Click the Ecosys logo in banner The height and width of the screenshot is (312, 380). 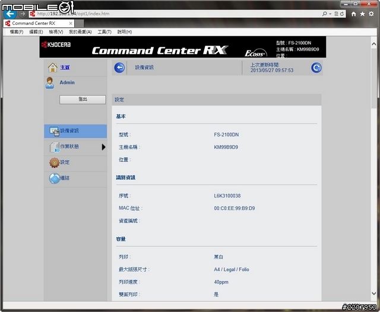255,53
